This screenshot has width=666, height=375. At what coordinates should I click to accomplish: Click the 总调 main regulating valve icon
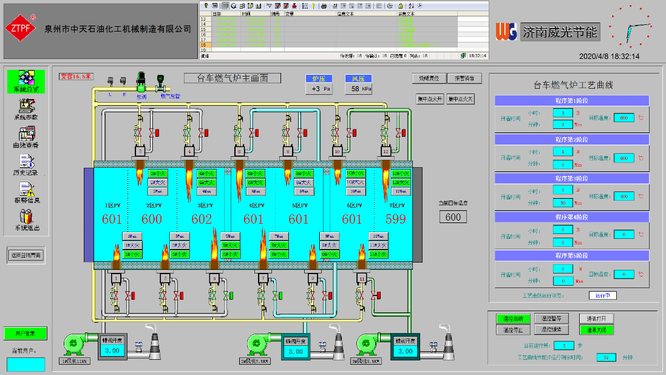(141, 82)
